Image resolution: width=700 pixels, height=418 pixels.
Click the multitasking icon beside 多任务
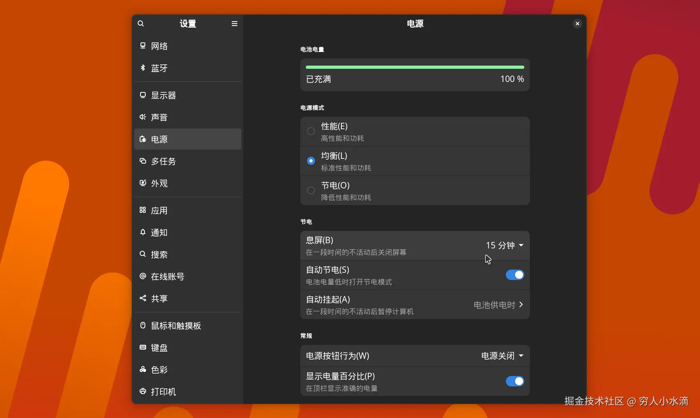(143, 161)
